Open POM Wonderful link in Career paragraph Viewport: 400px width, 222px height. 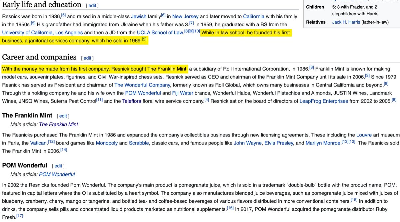click(143, 93)
